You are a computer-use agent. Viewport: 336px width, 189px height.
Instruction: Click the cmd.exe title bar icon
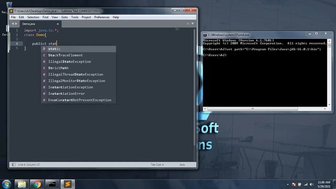click(205, 35)
